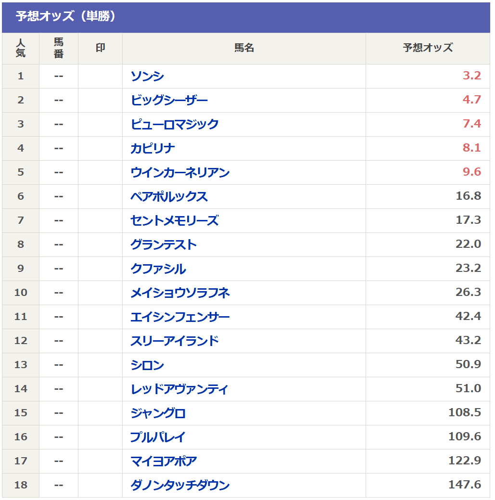The height and width of the screenshot is (500, 495).
Task: Click the odds value 43.2
Action: click(468, 341)
